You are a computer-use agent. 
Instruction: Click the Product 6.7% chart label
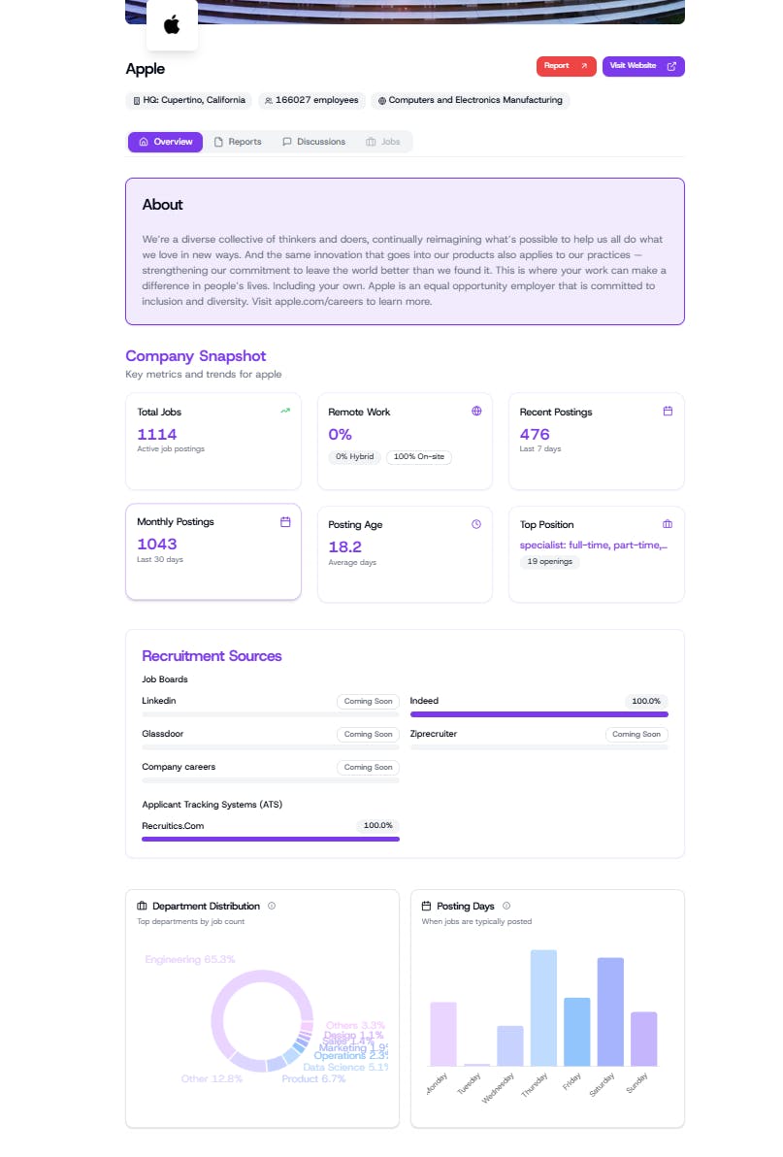tap(313, 1079)
